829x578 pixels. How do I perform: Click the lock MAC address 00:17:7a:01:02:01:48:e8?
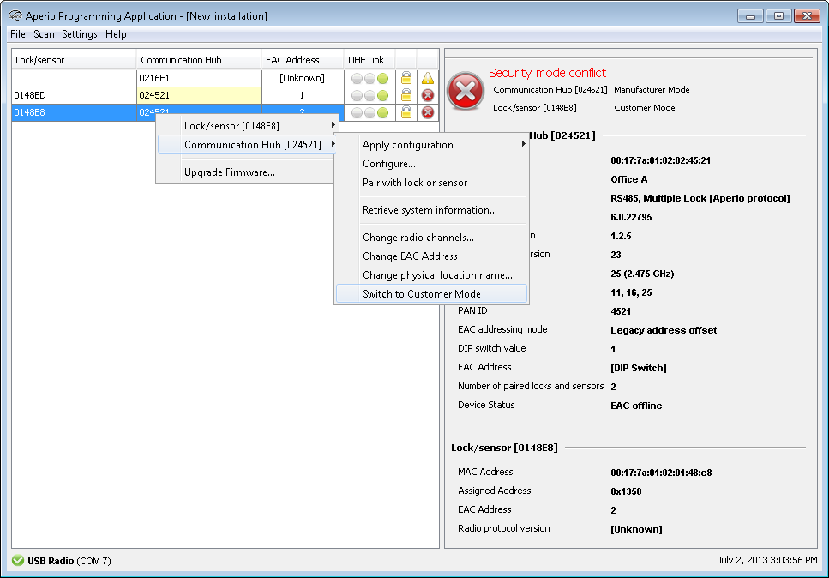tap(661, 473)
